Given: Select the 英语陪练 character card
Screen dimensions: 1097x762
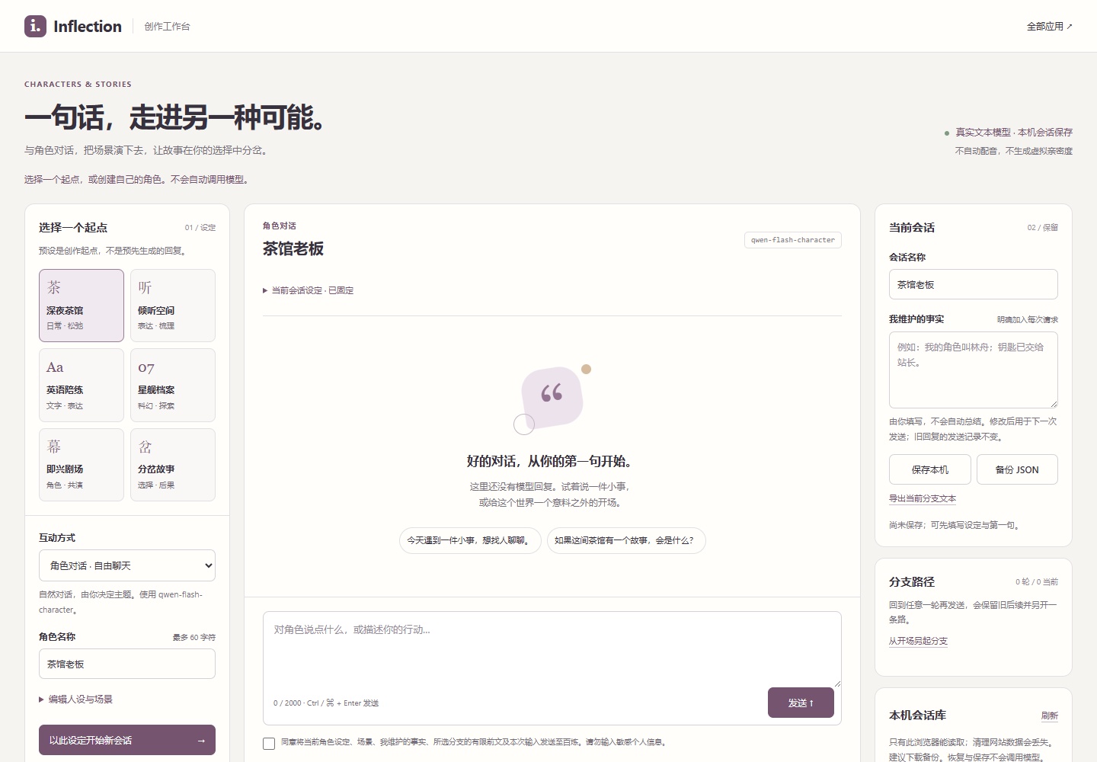Looking at the screenshot, I should click(x=82, y=385).
